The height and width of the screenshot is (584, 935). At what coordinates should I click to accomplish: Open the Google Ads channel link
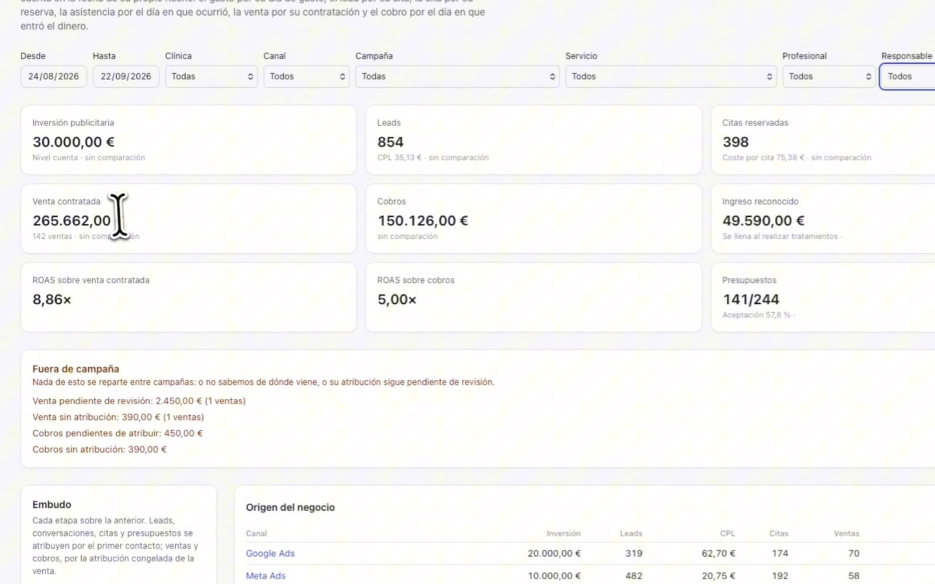[x=270, y=553]
